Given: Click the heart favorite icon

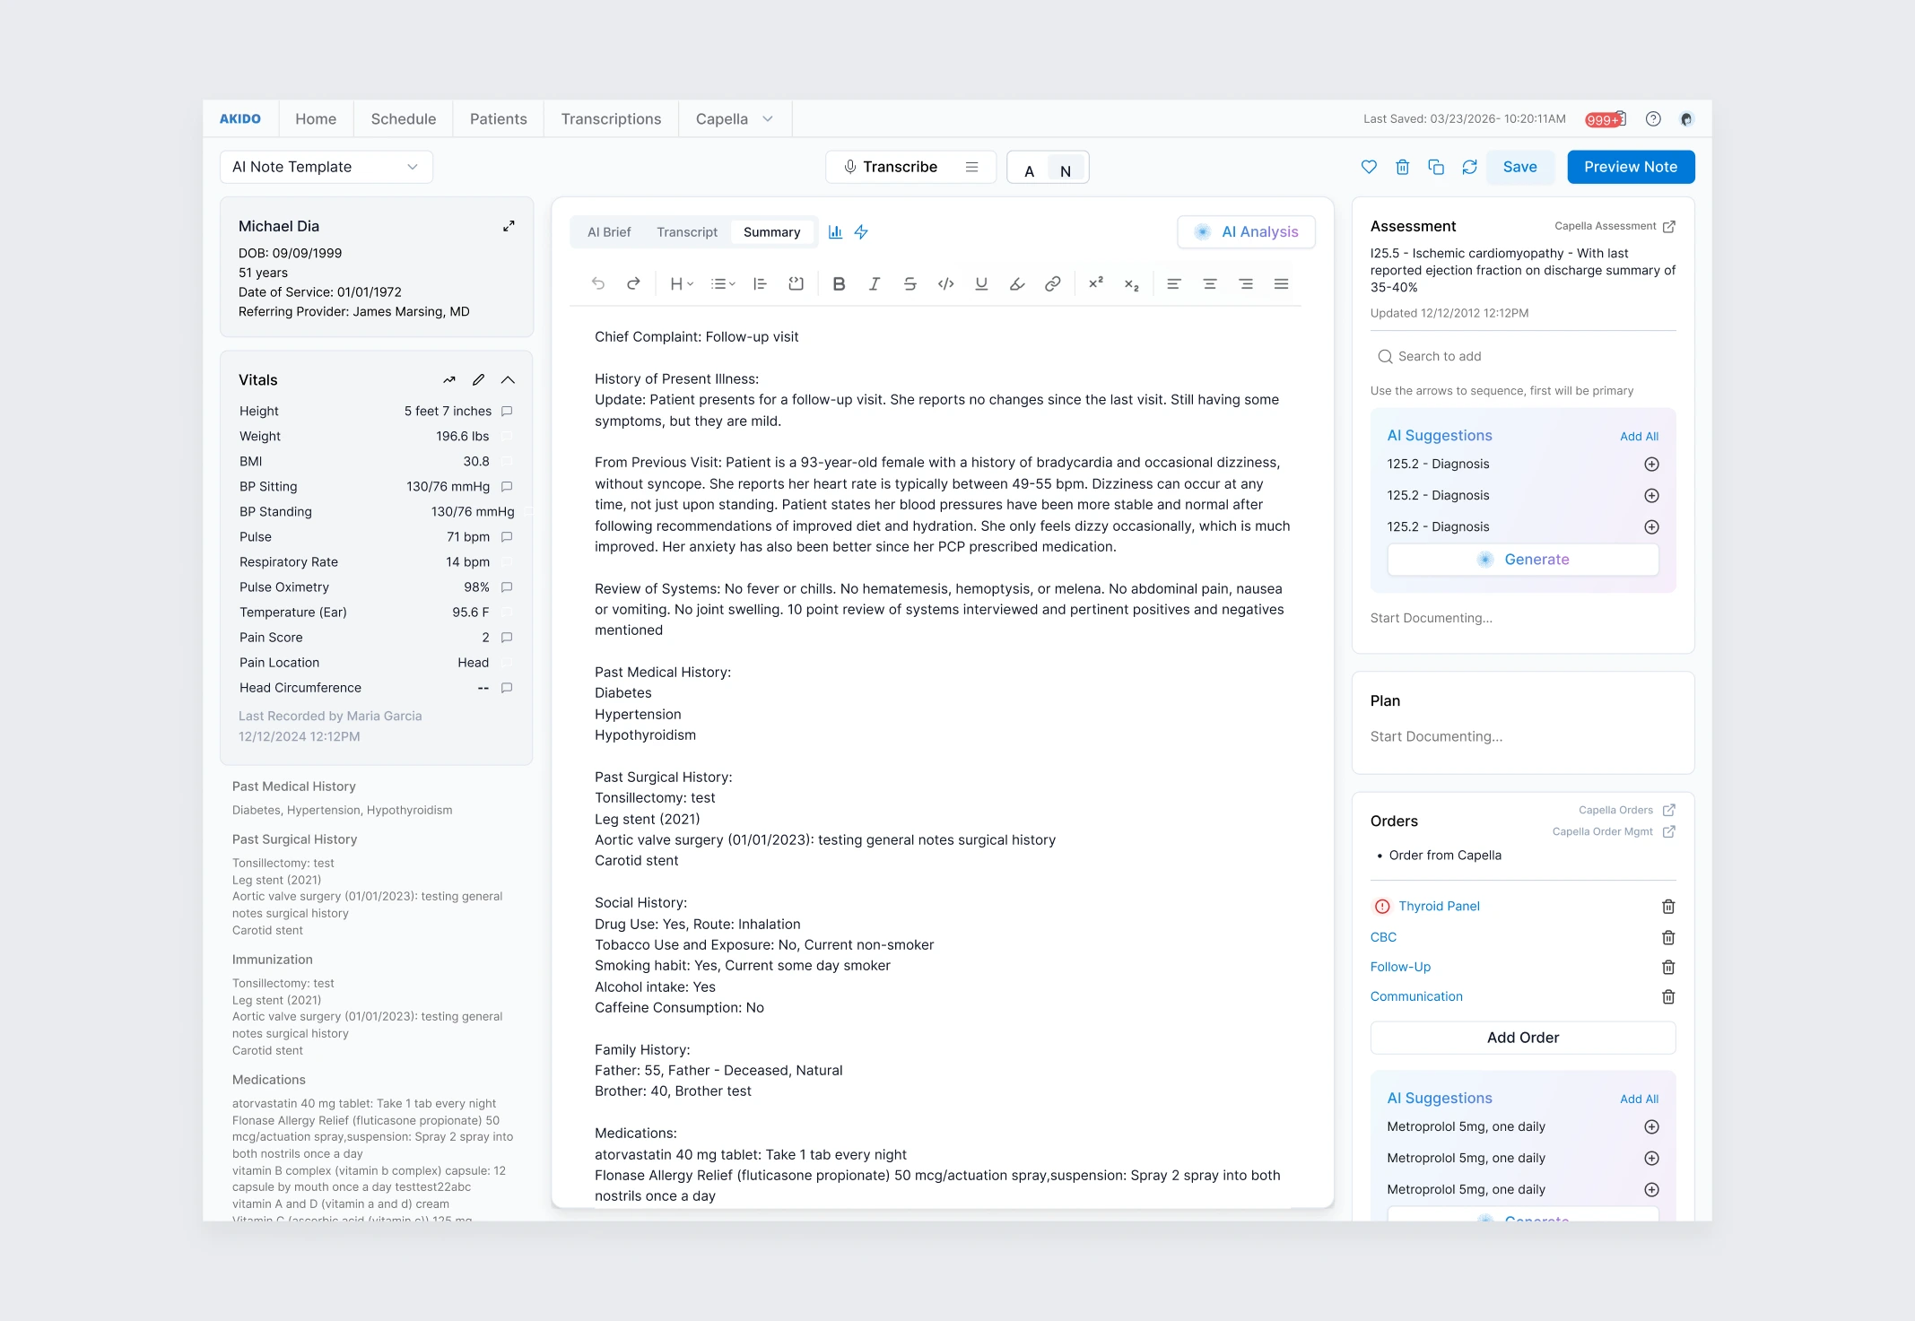Looking at the screenshot, I should click(x=1369, y=167).
